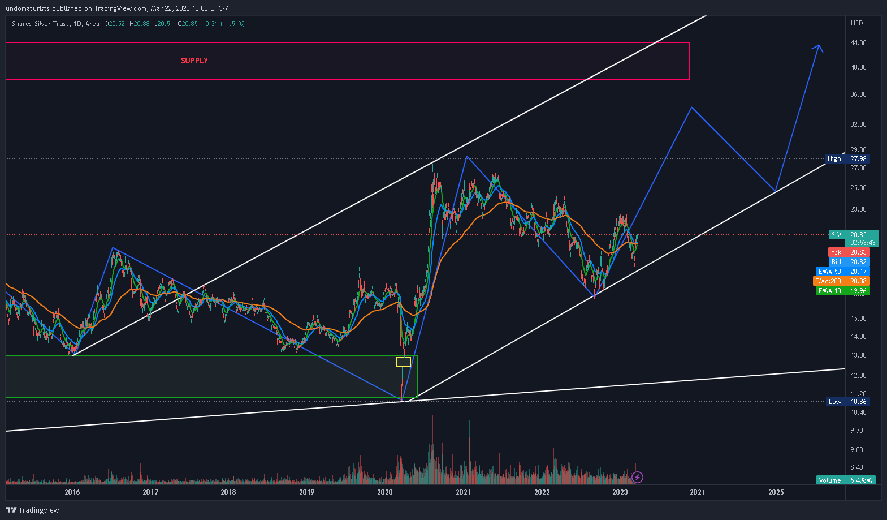Select the EMA:10 19.96 label
This screenshot has height=520, width=887.
[843, 291]
